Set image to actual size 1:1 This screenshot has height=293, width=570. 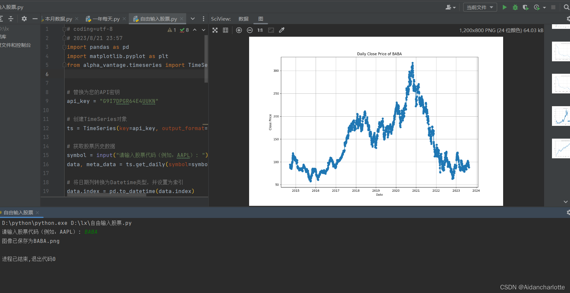[260, 30]
